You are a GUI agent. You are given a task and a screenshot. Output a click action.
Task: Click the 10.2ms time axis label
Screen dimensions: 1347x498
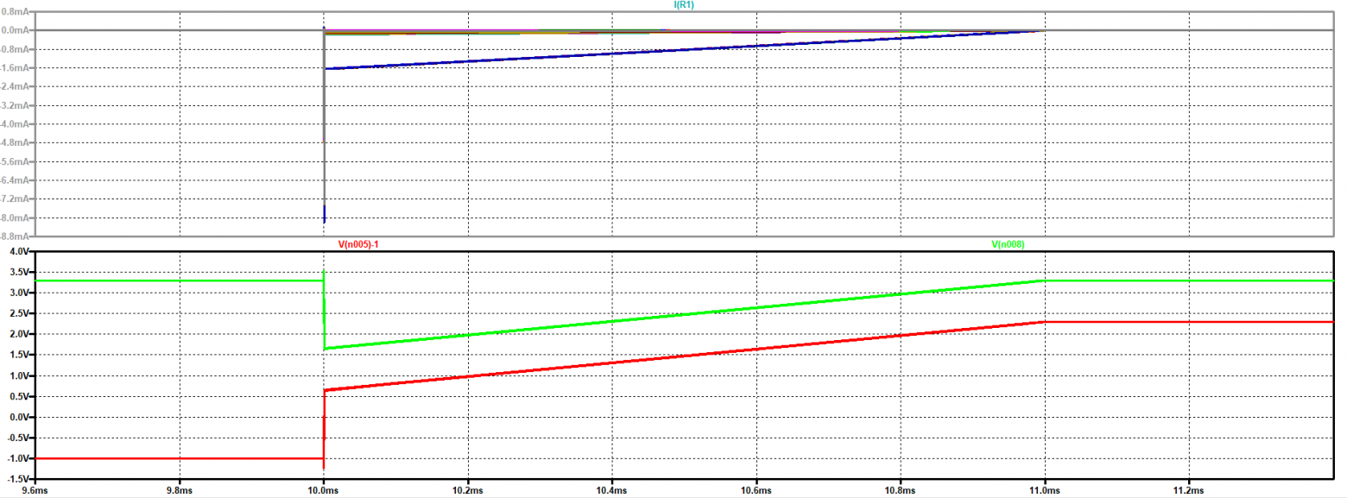[x=467, y=490]
